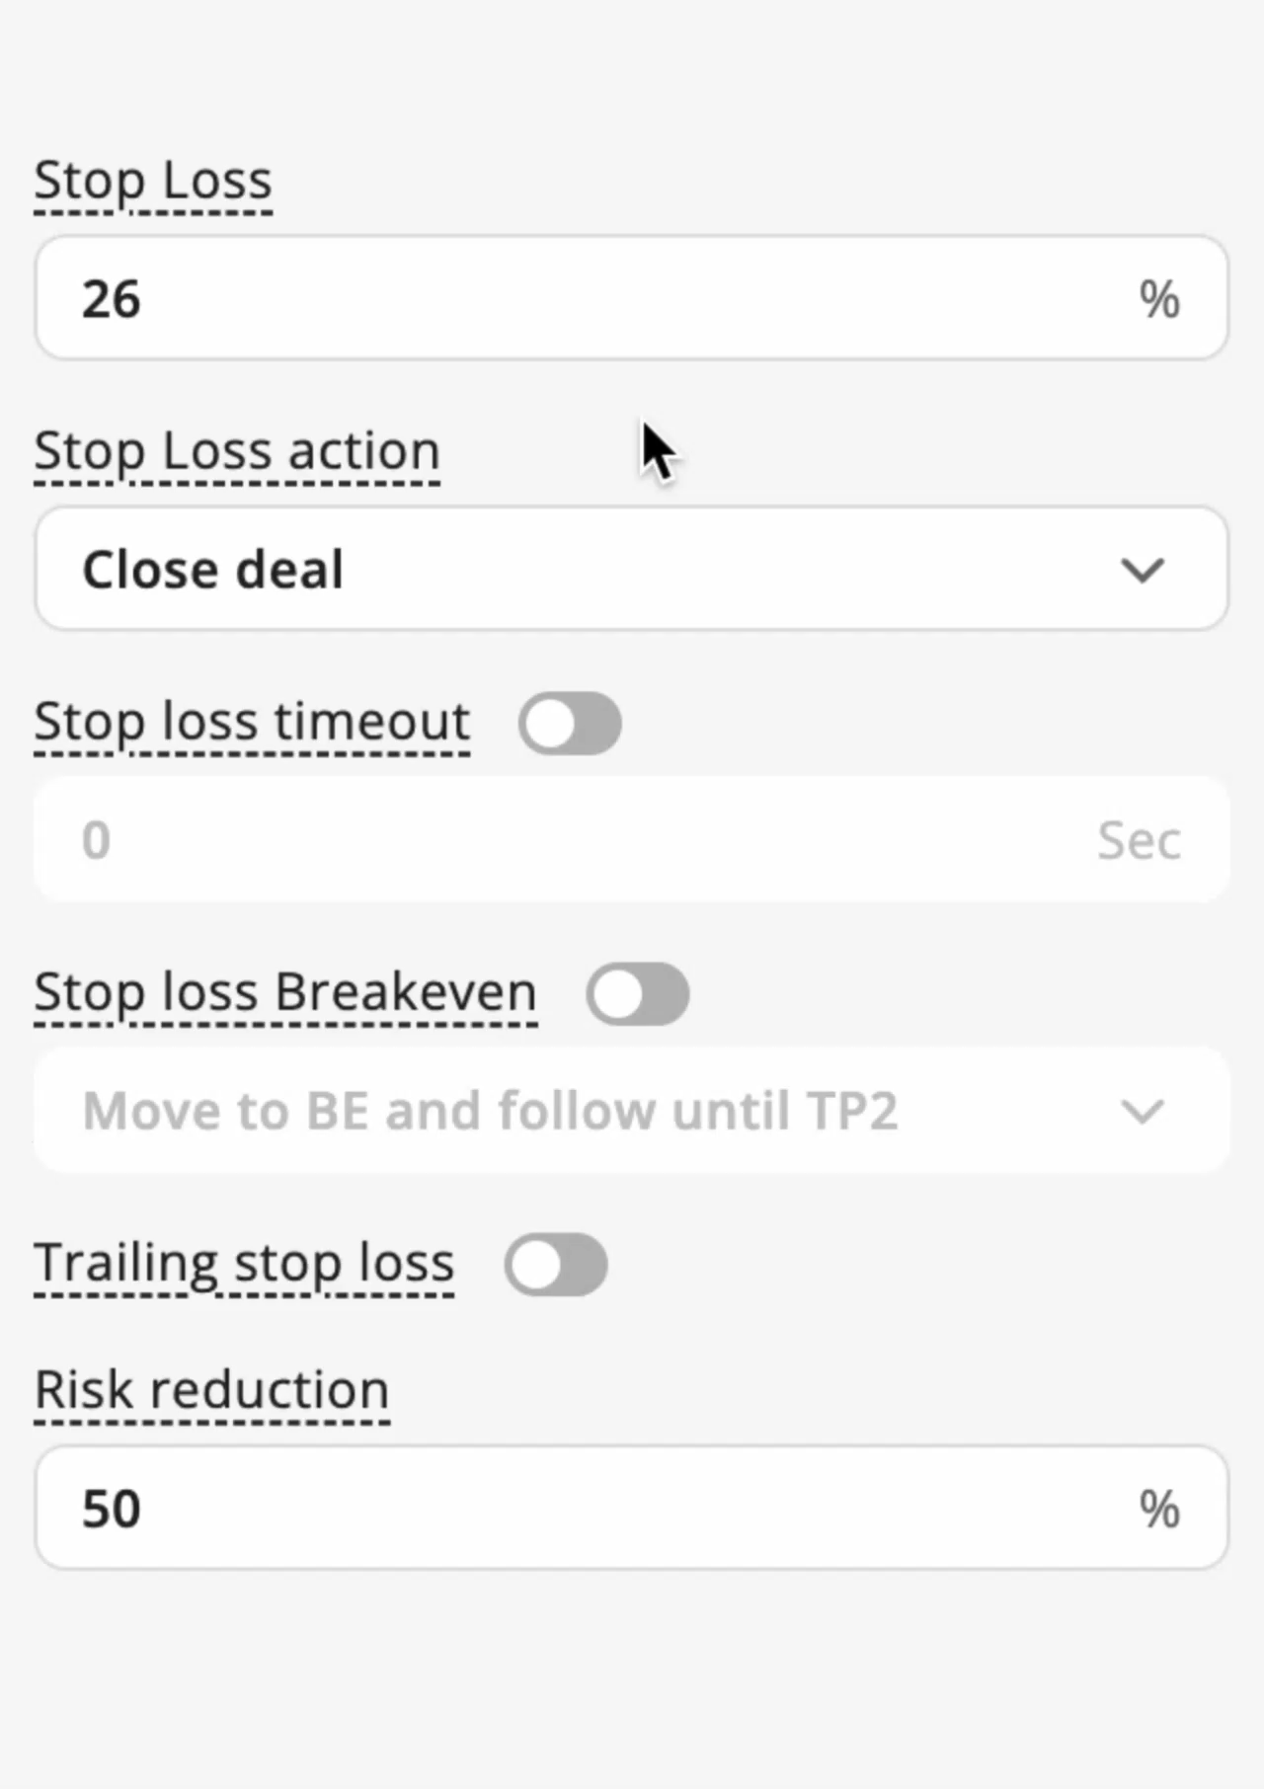This screenshot has width=1264, height=1789.
Task: Enable the Stop loss timeout toggle
Action: tap(570, 724)
